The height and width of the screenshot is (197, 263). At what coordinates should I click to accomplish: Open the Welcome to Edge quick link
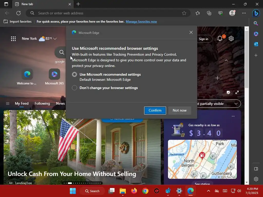(x=27, y=77)
